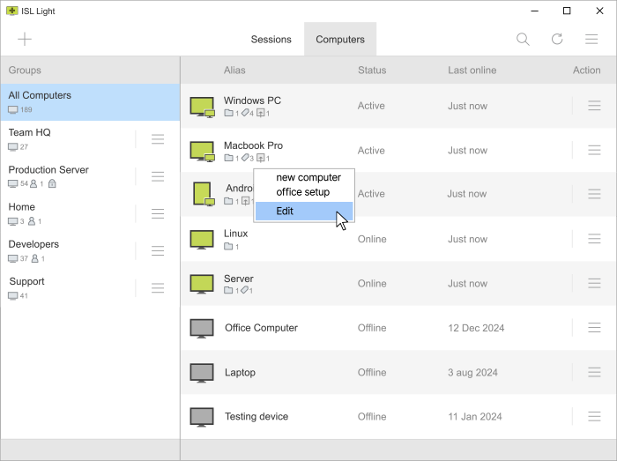Open Production Server group options menu

click(158, 176)
